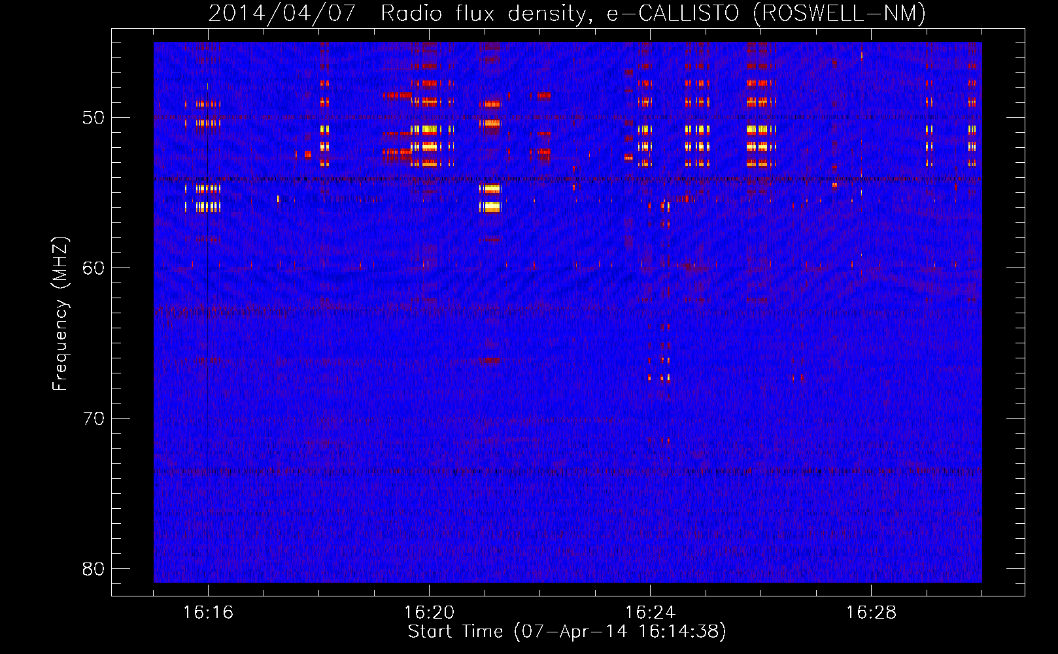This screenshot has height=654, width=1058.
Task: Click the 'Start Time (07-Apr-14 16:14:38)' label
Action: tap(567, 632)
